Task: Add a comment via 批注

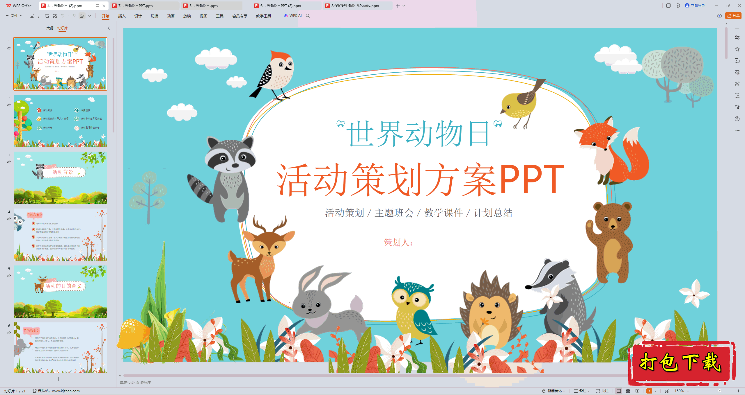Action: pos(602,391)
